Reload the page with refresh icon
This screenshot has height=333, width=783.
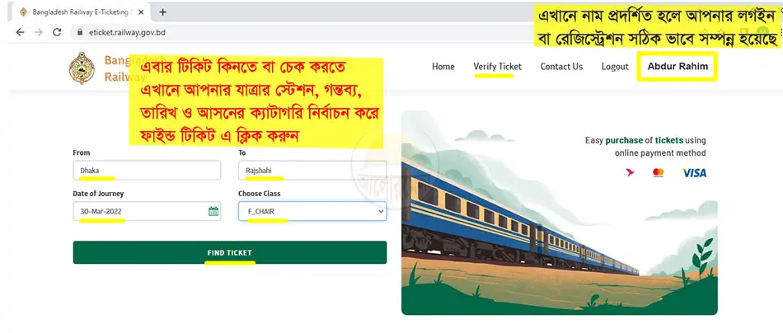click(x=57, y=32)
